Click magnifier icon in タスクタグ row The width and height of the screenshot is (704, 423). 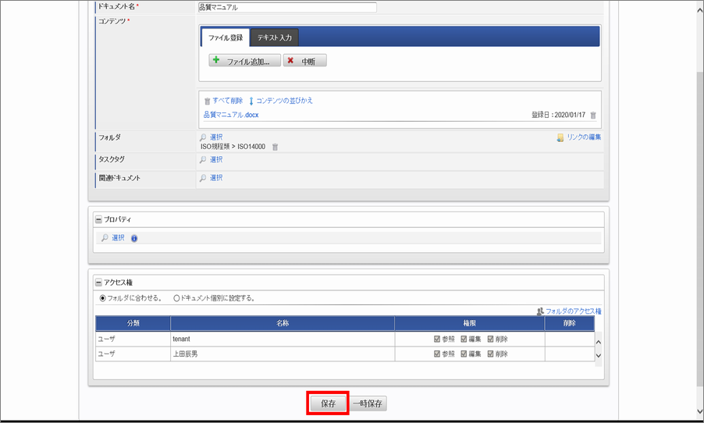pyautogui.click(x=203, y=159)
